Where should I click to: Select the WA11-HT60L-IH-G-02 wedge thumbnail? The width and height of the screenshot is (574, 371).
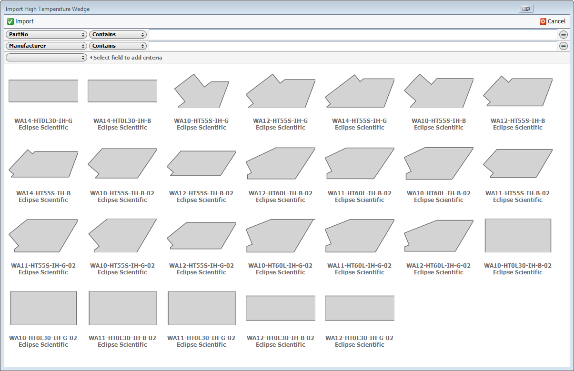coord(360,235)
